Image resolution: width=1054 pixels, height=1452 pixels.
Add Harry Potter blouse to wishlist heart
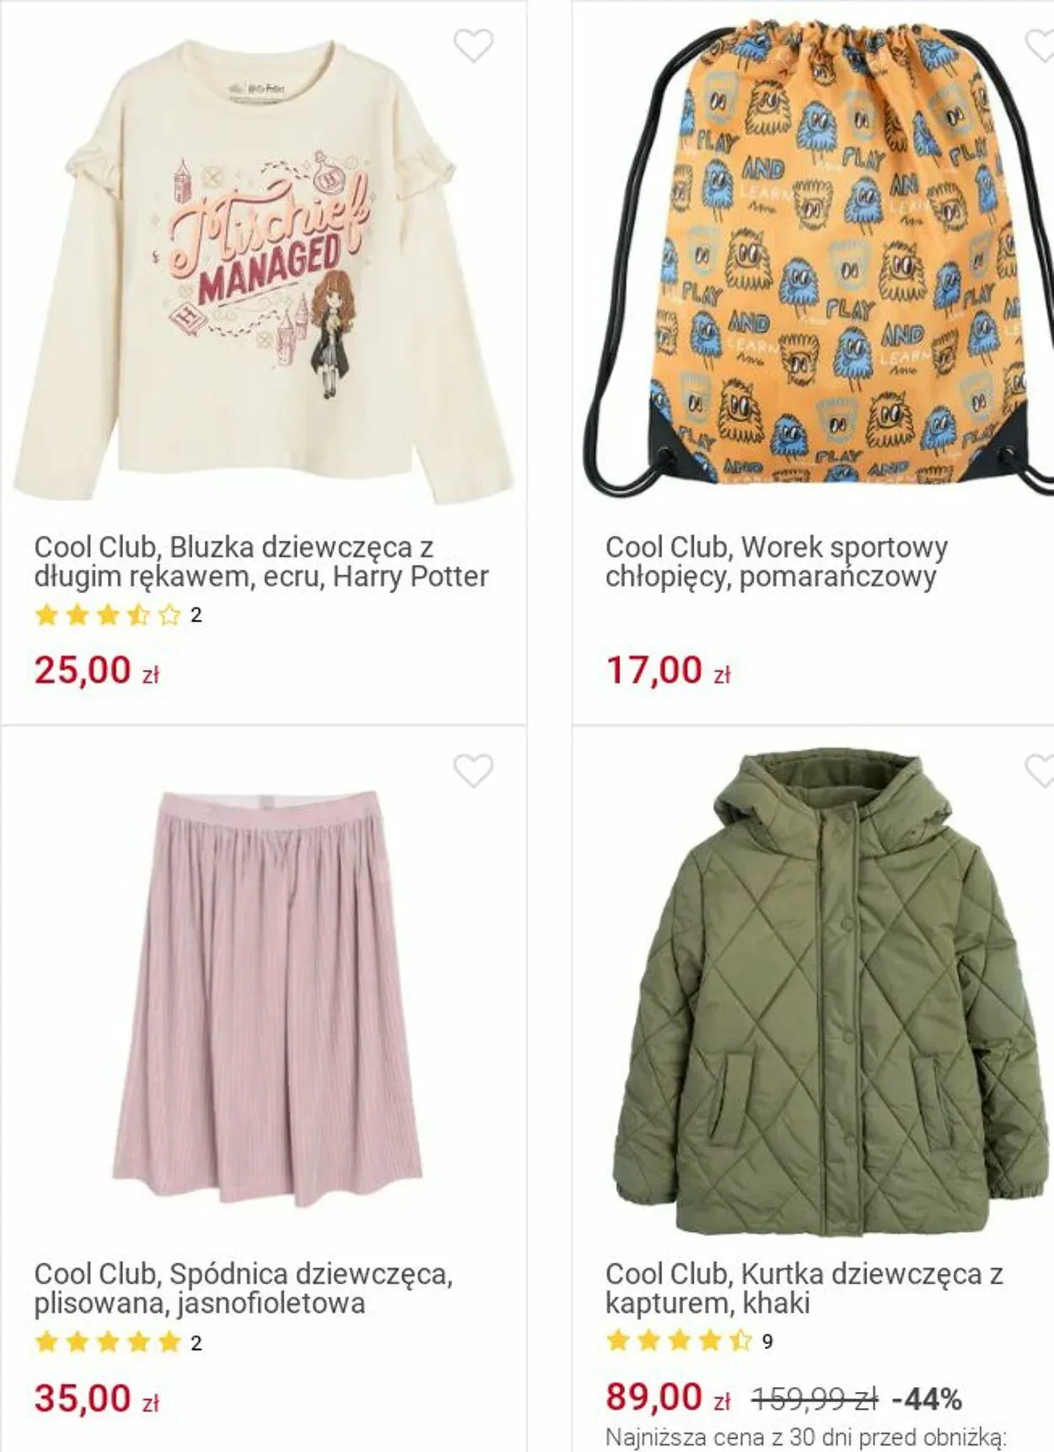click(473, 46)
